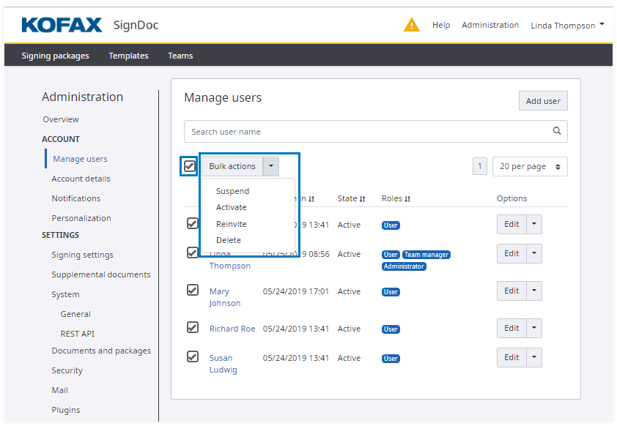617x426 pixels.
Task: Open the Linda Thompson account dropdown
Action: (567, 26)
